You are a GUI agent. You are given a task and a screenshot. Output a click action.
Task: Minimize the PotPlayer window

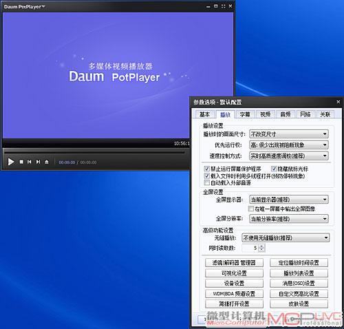(208, 7)
